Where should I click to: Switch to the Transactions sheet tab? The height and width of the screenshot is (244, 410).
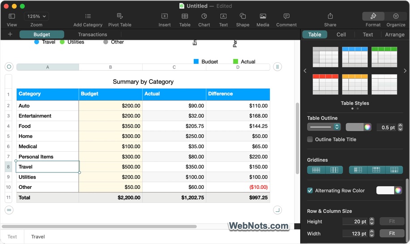click(x=93, y=34)
